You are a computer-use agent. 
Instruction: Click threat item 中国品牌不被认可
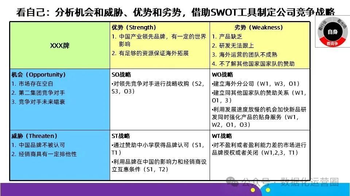tap(38, 145)
